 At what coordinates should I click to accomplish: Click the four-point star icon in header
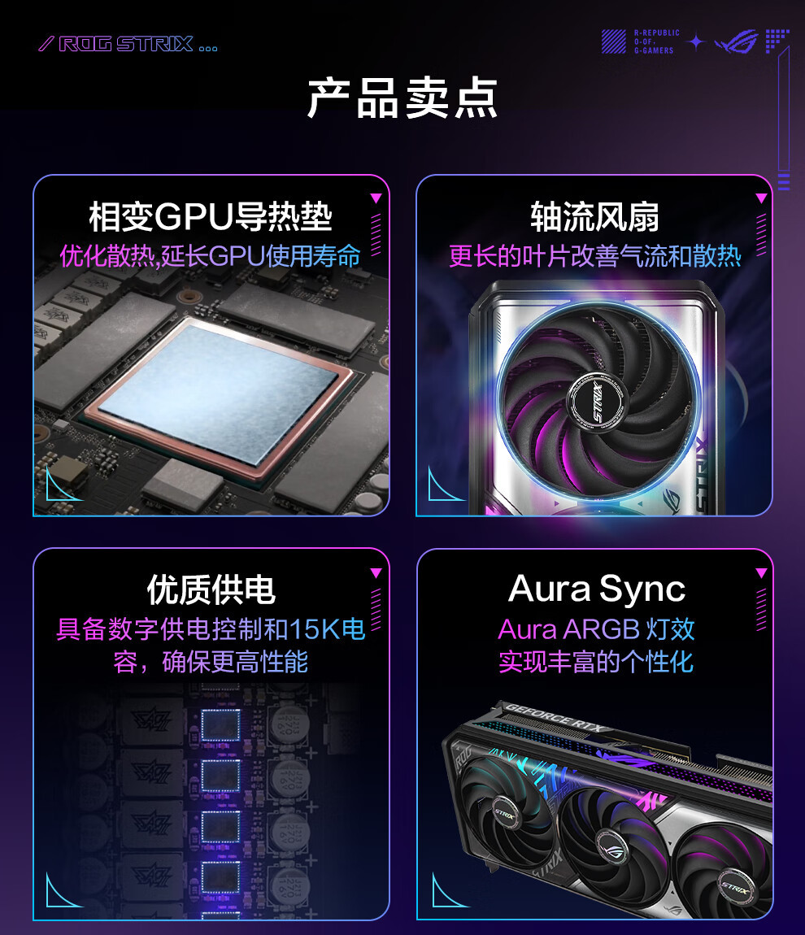tap(696, 41)
